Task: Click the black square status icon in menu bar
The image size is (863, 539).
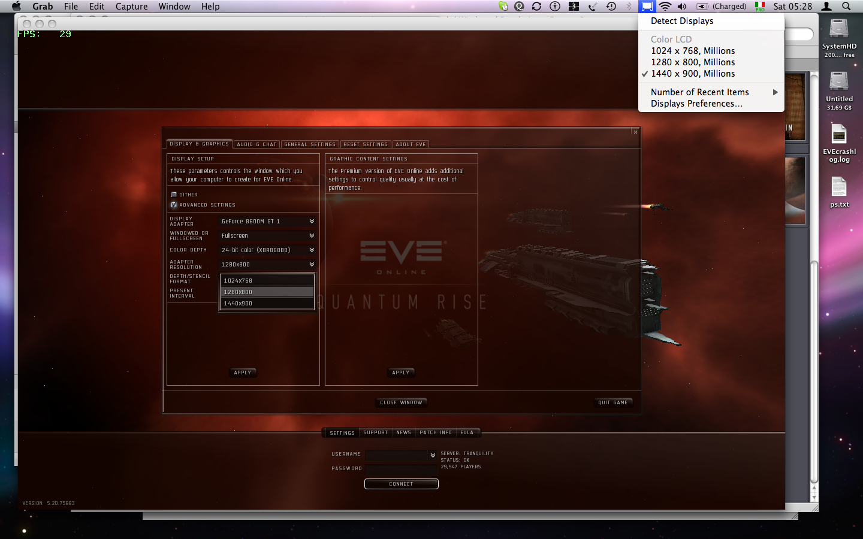Action: pos(574,6)
